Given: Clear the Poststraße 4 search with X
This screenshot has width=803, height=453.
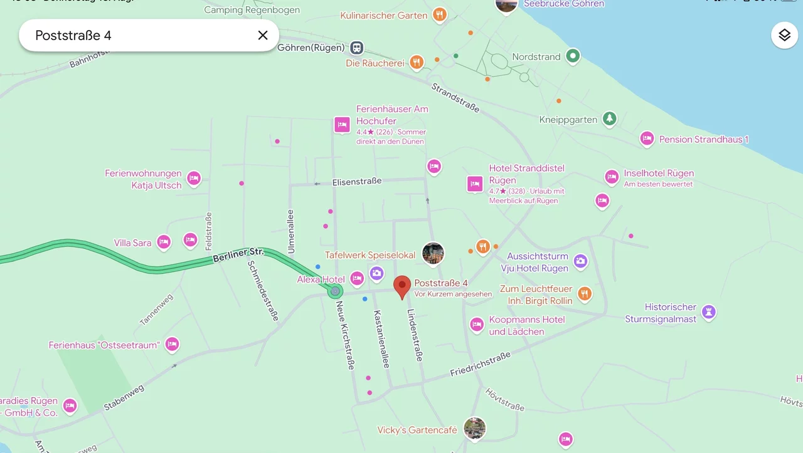Looking at the screenshot, I should (263, 35).
